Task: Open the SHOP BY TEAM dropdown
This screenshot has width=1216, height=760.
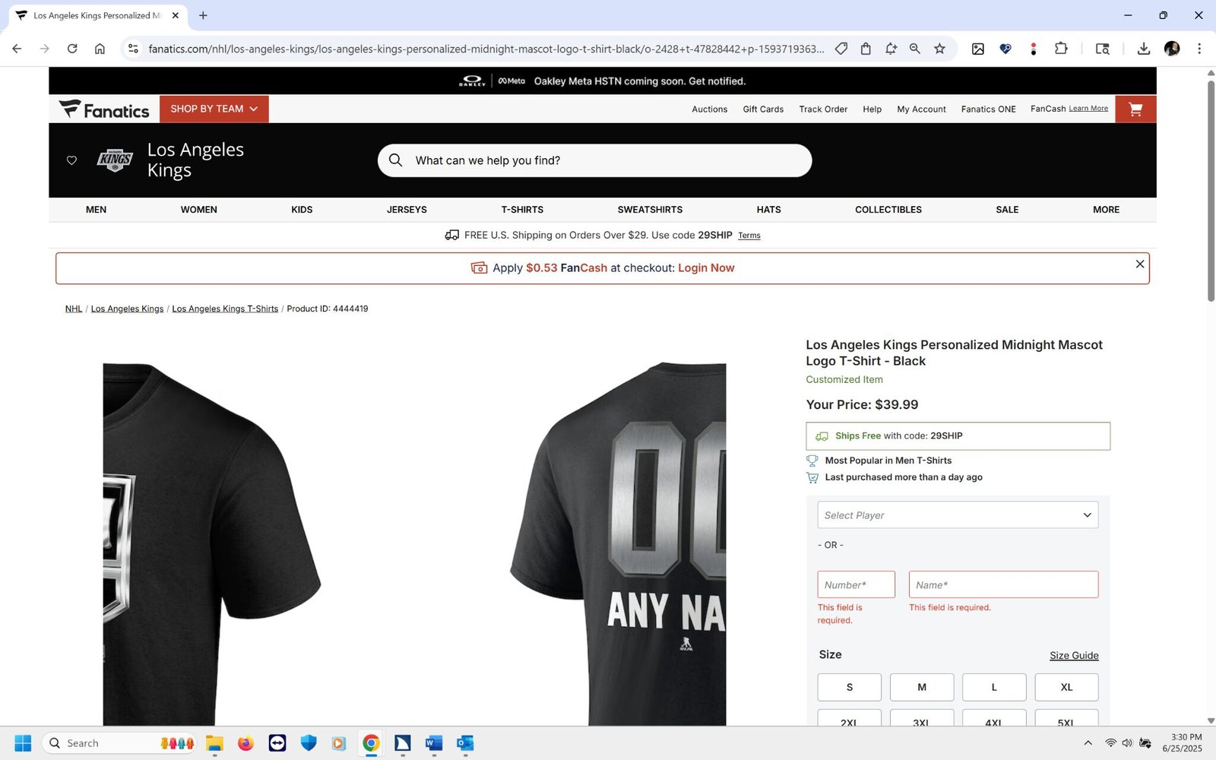Action: coord(214,109)
